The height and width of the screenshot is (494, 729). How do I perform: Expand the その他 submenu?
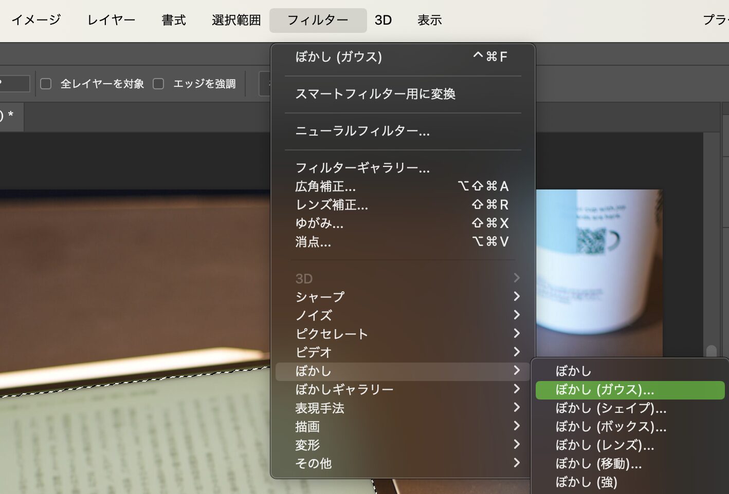click(x=403, y=464)
